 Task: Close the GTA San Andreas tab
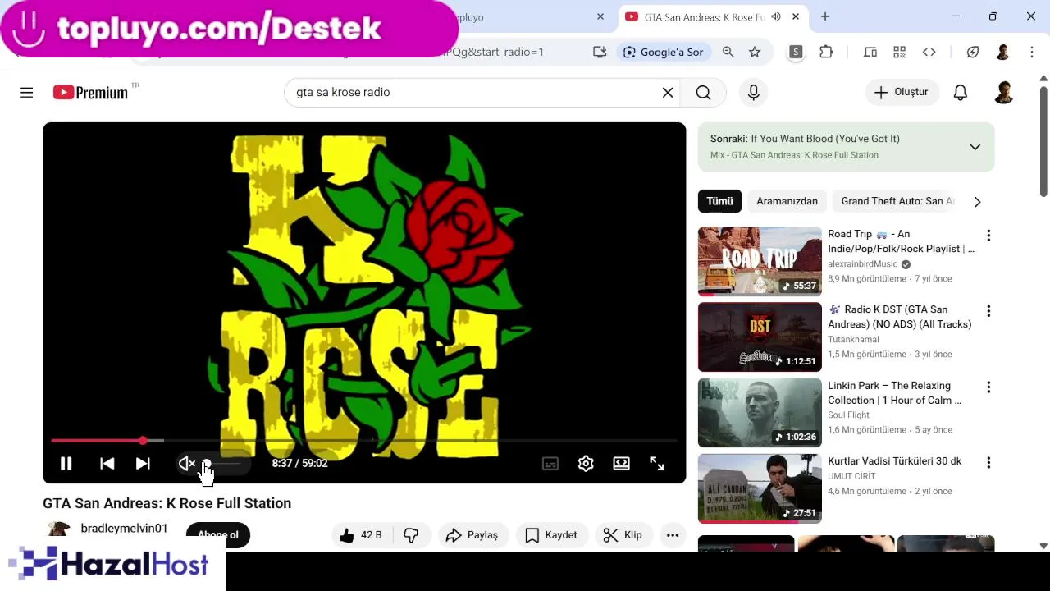(796, 16)
